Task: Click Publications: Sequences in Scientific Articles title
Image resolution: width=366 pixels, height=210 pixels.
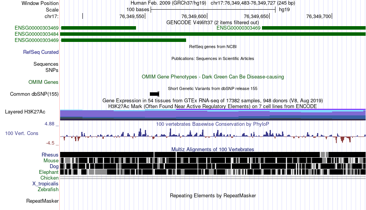Action: [213, 58]
